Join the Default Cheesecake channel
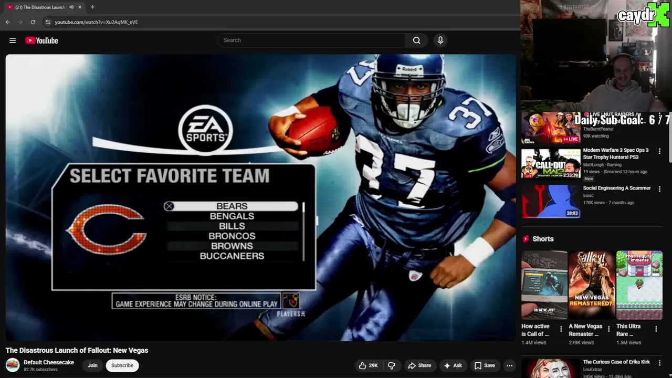The width and height of the screenshot is (672, 378). click(92, 365)
